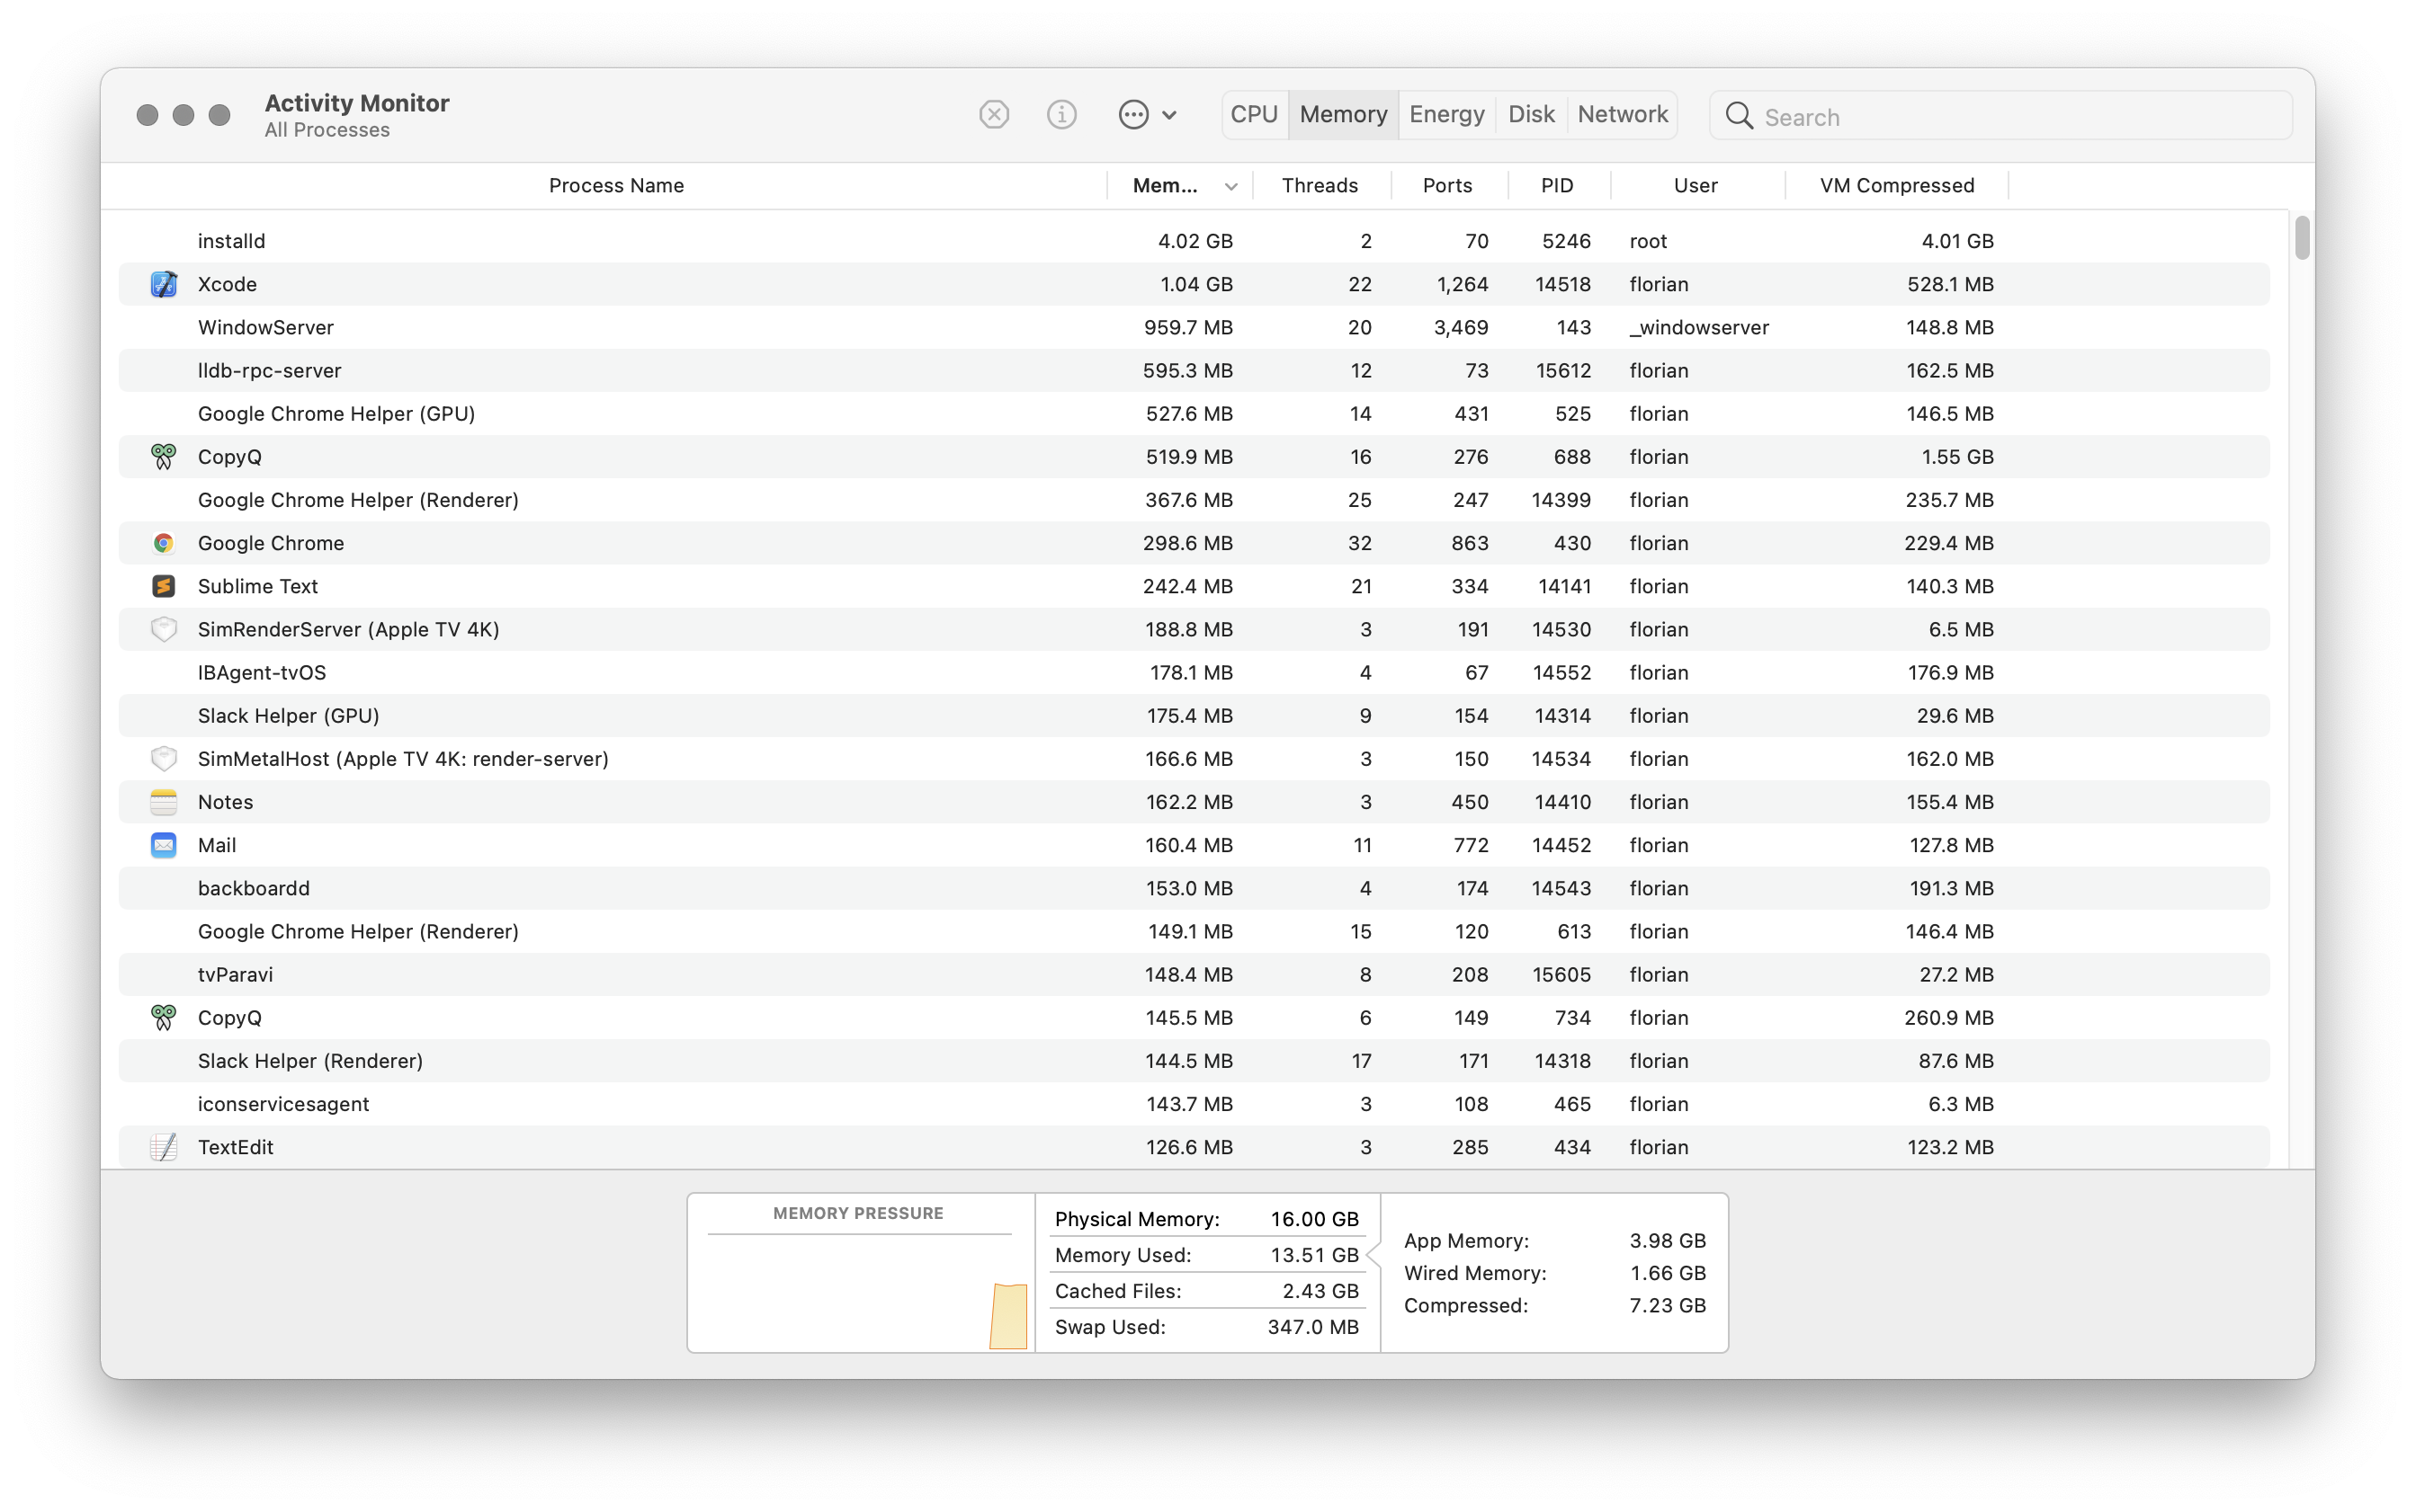Click the search magnifier icon
The image size is (2416, 1512).
click(x=1740, y=116)
